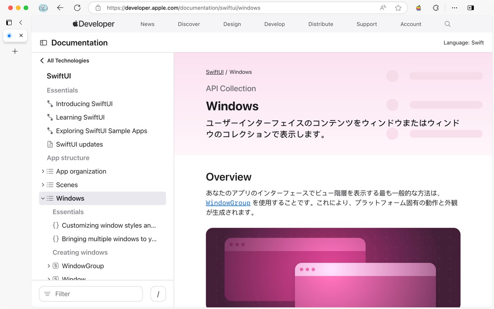Viewport: 494px width, 309px height.
Task: Add page to favorites with the star icon
Action: [398, 8]
